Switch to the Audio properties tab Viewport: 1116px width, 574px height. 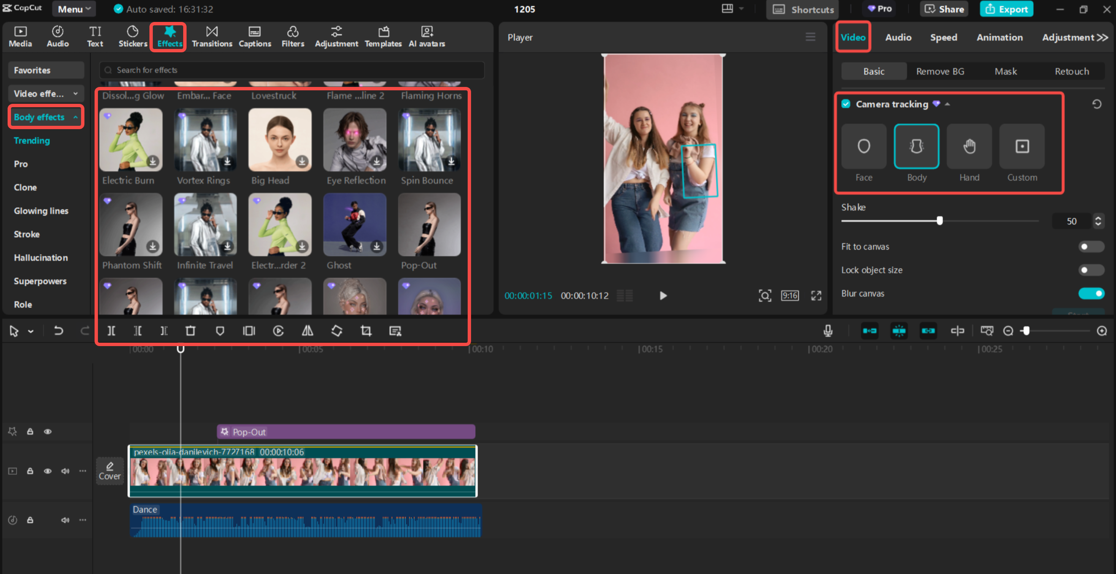click(x=898, y=37)
